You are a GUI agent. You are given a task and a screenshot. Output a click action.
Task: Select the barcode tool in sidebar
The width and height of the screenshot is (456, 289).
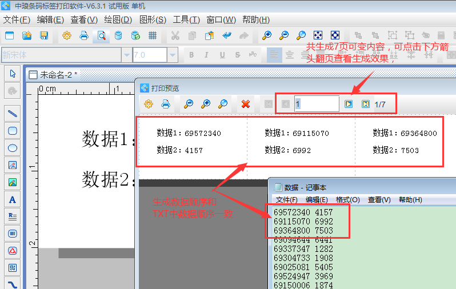(x=13, y=234)
